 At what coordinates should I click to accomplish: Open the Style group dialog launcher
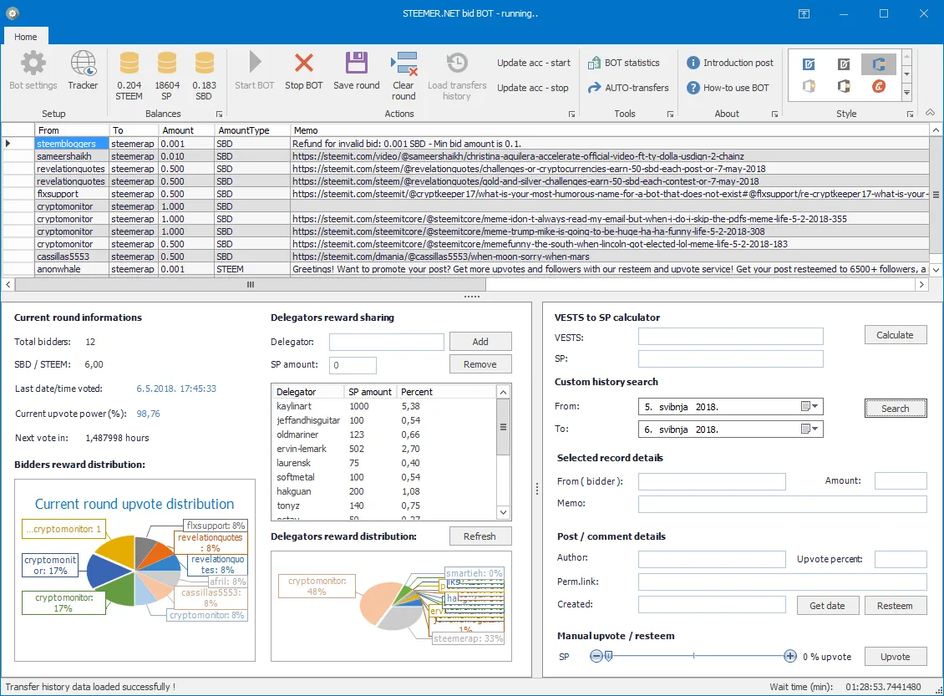pos(911,114)
